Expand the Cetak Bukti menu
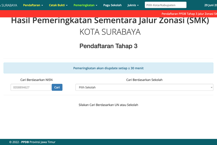Image resolution: width=217 pixels, height=145 pixels. pos(58,5)
